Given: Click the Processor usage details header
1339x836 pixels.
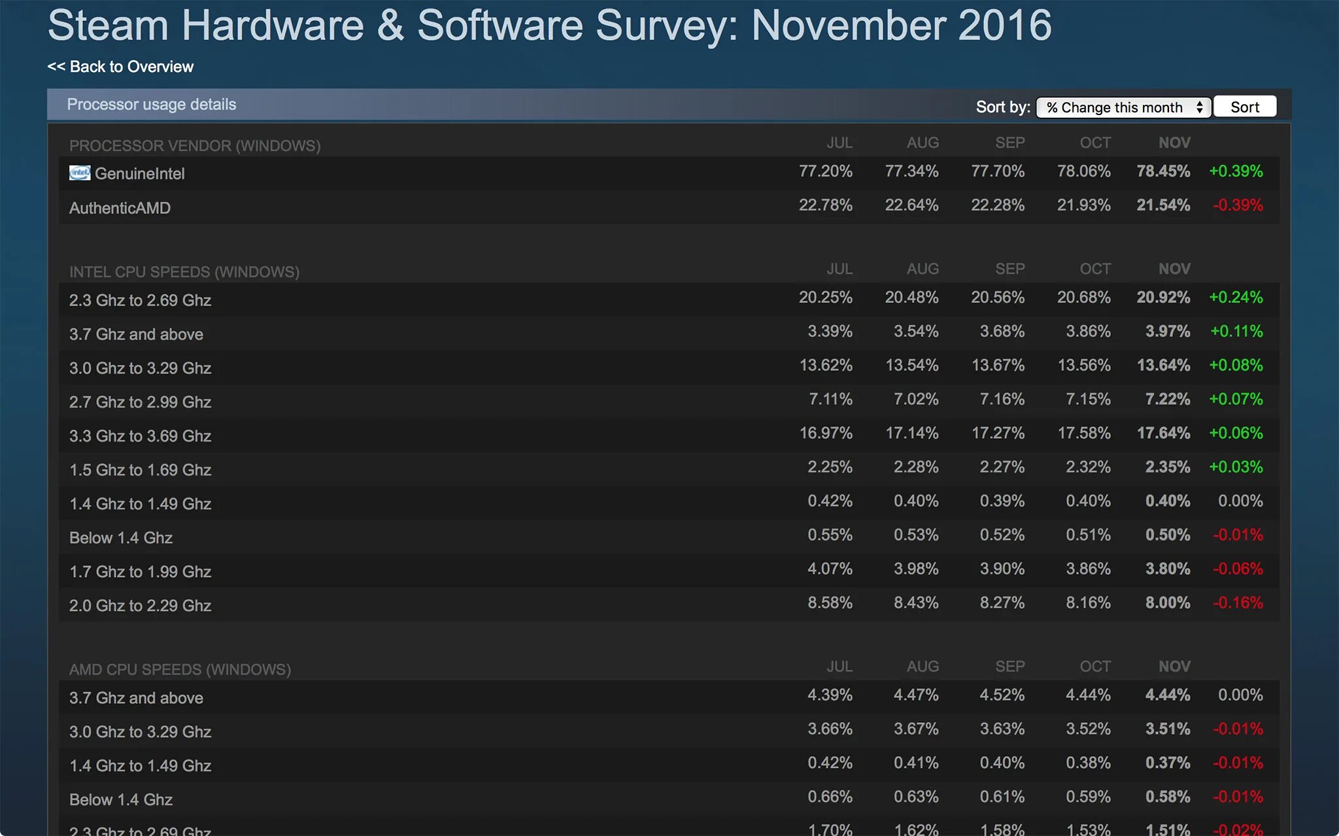Looking at the screenshot, I should [151, 105].
